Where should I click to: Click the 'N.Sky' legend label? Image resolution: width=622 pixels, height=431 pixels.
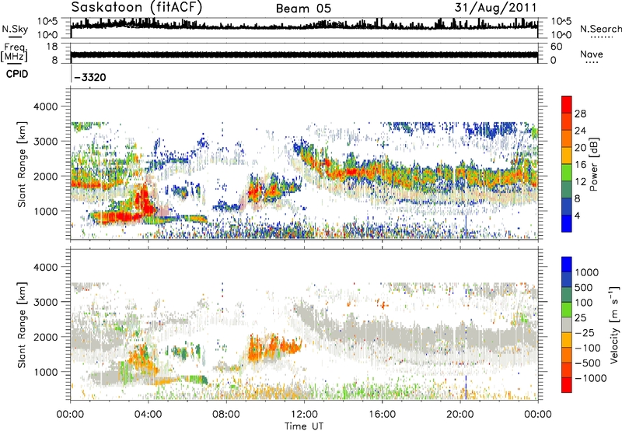(x=15, y=29)
